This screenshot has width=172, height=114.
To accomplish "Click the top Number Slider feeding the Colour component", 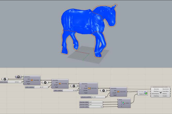I will pos(91,102).
